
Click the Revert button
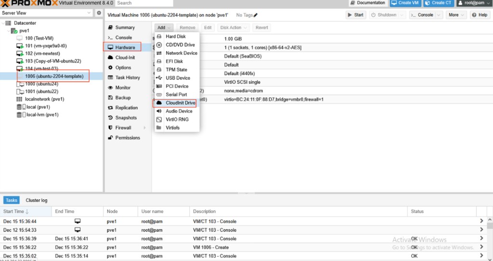(262, 27)
